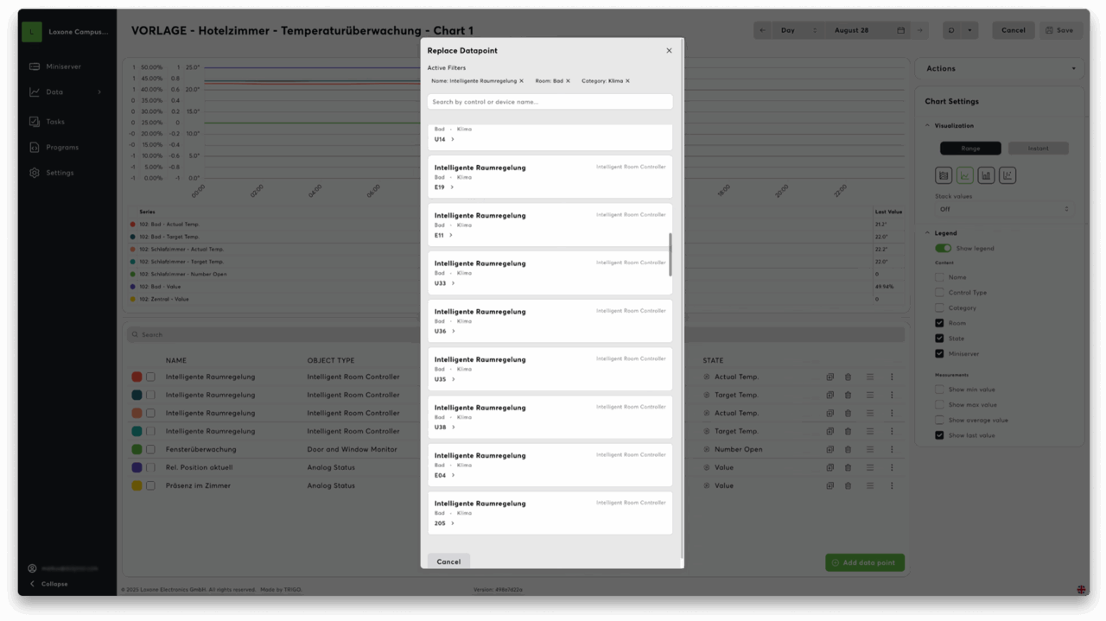
Task: Enable the Name legend checkbox
Action: tap(939, 277)
